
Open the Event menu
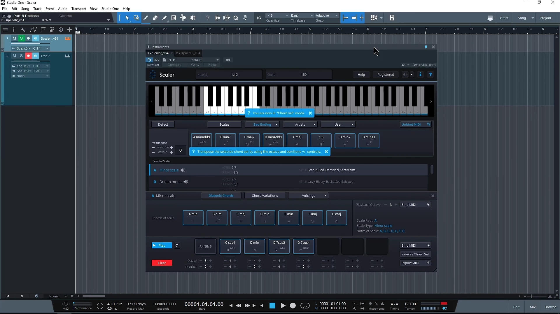click(50, 9)
